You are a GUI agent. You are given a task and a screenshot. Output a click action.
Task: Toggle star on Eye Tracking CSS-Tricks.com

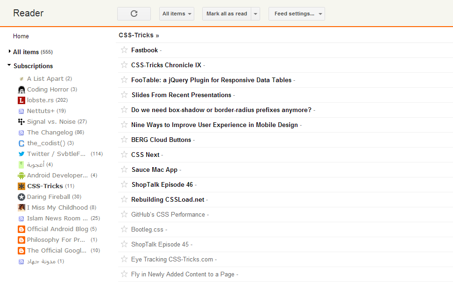(124, 259)
